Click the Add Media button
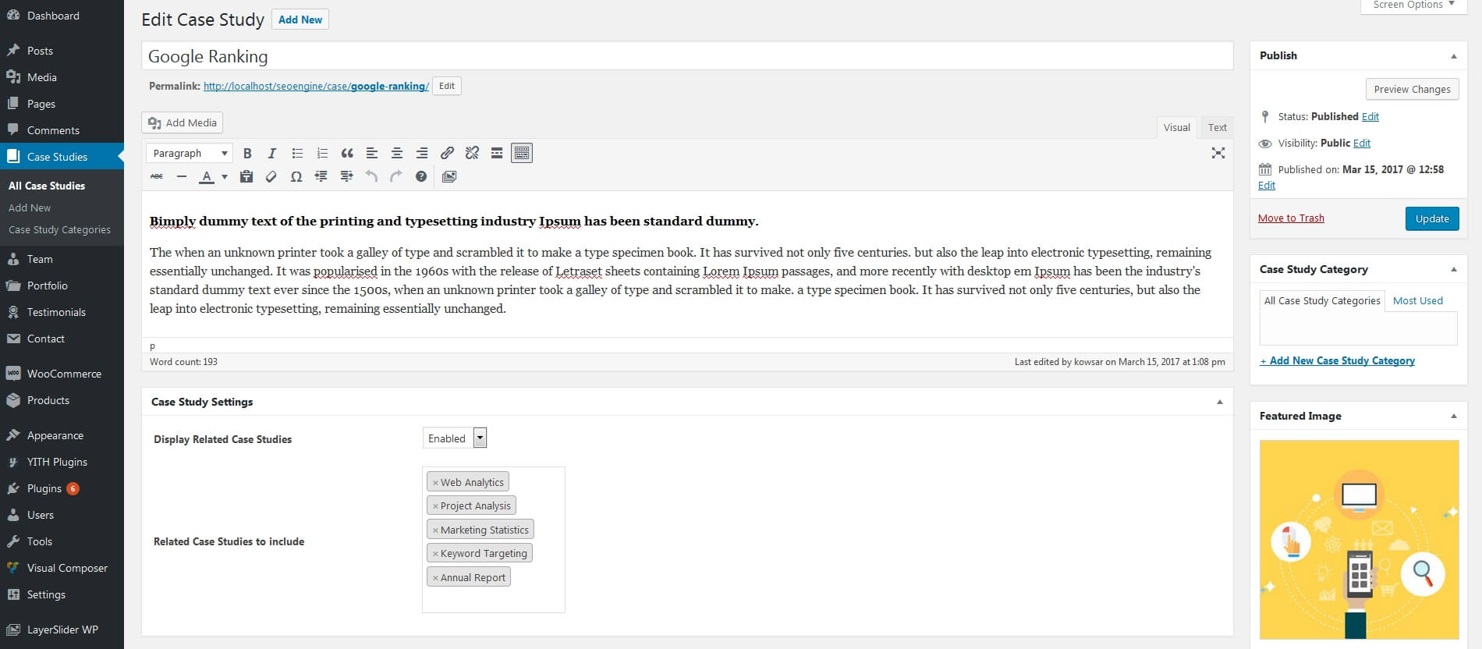1482x649 pixels. point(183,122)
